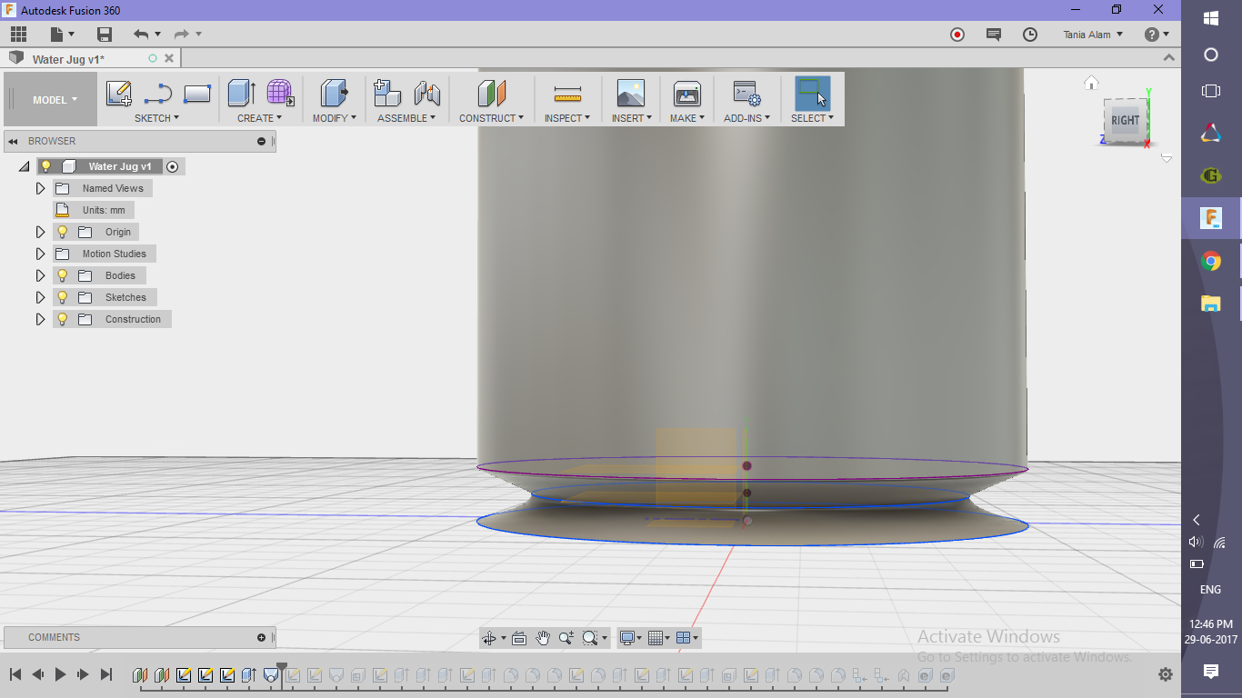Open the MODIFY menu
The height and width of the screenshot is (698, 1242).
coord(335,118)
